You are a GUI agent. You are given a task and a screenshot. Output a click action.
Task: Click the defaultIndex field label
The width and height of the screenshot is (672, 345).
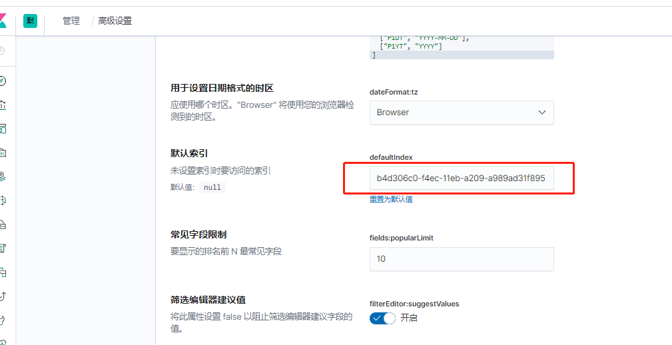(x=391, y=157)
